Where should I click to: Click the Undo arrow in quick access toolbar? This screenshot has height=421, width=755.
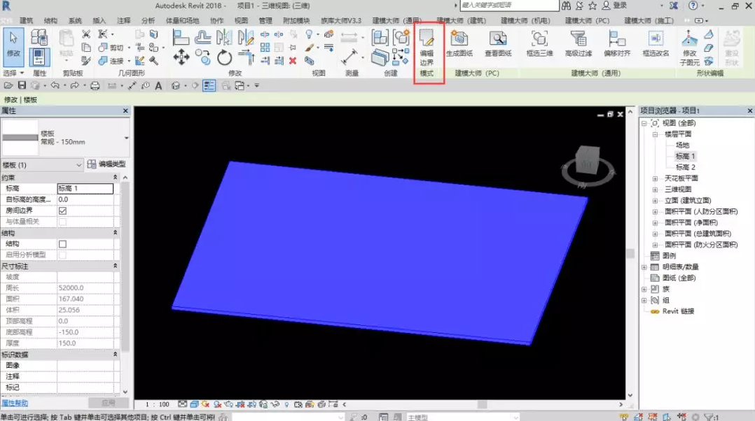(55, 85)
